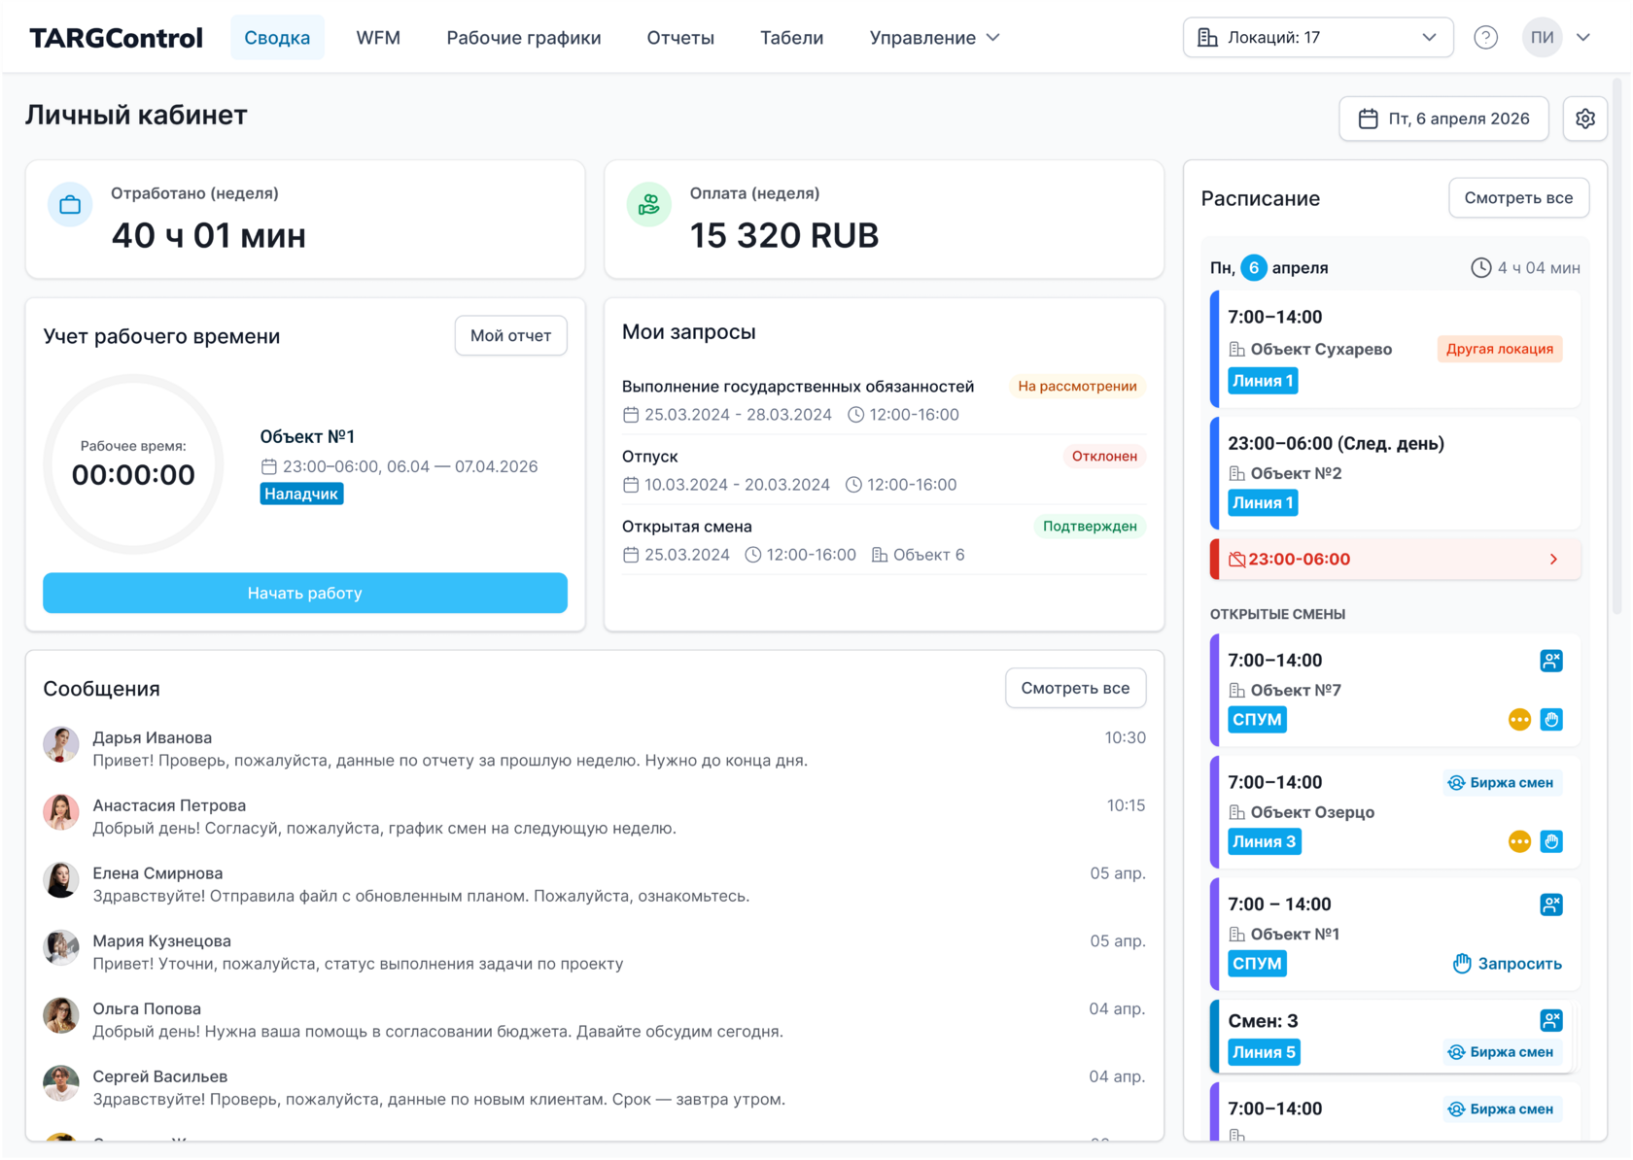Image resolution: width=1633 pixels, height=1160 pixels.
Task: Click the building icon next to Объект 6 request
Action: click(880, 555)
